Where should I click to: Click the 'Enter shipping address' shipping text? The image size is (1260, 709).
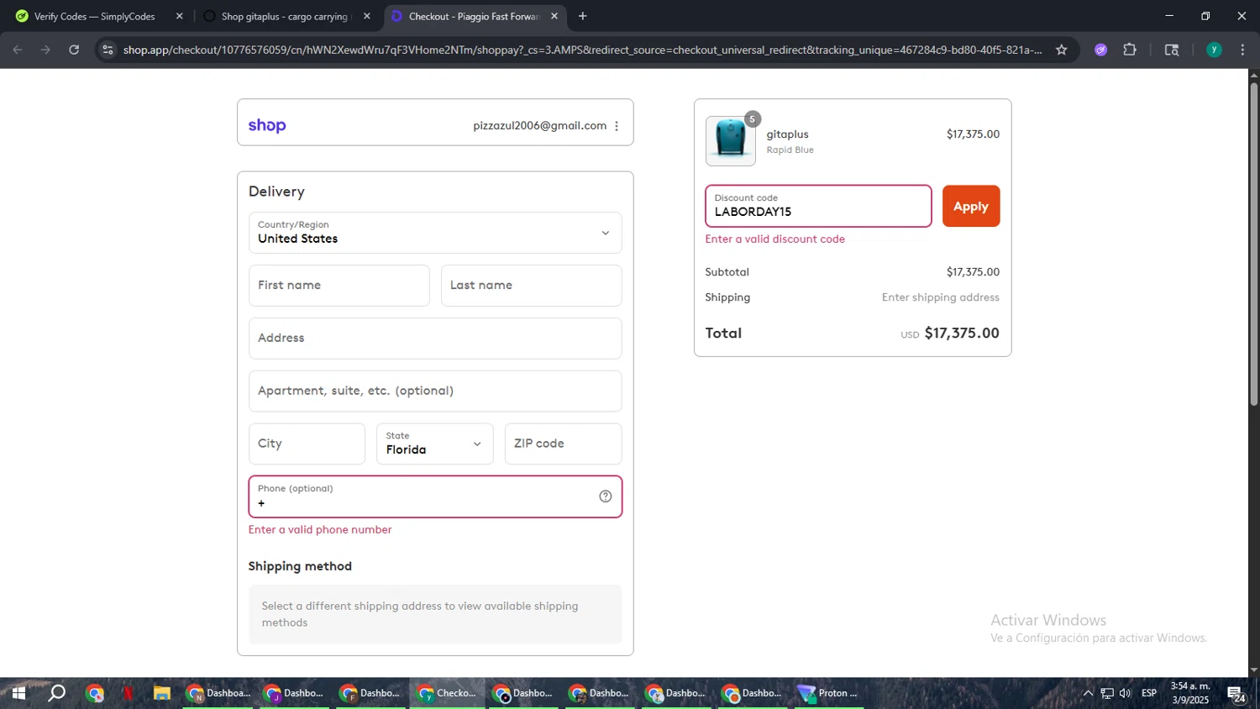[940, 297]
